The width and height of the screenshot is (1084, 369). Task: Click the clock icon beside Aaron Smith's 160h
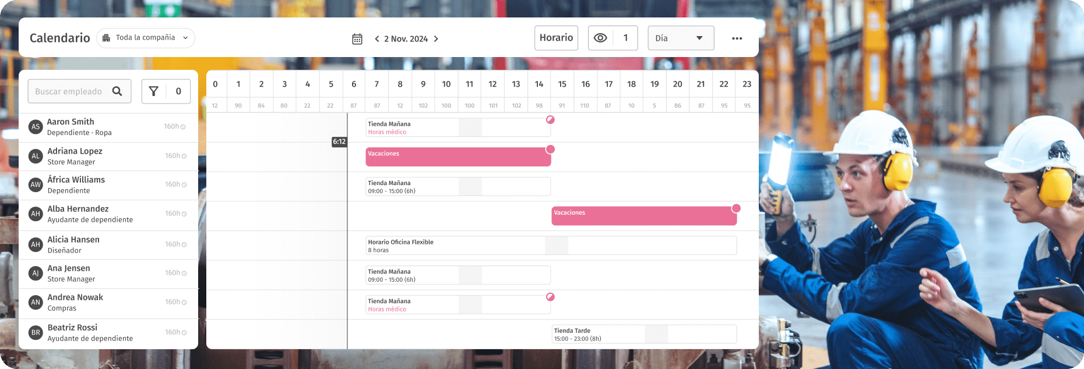183,127
